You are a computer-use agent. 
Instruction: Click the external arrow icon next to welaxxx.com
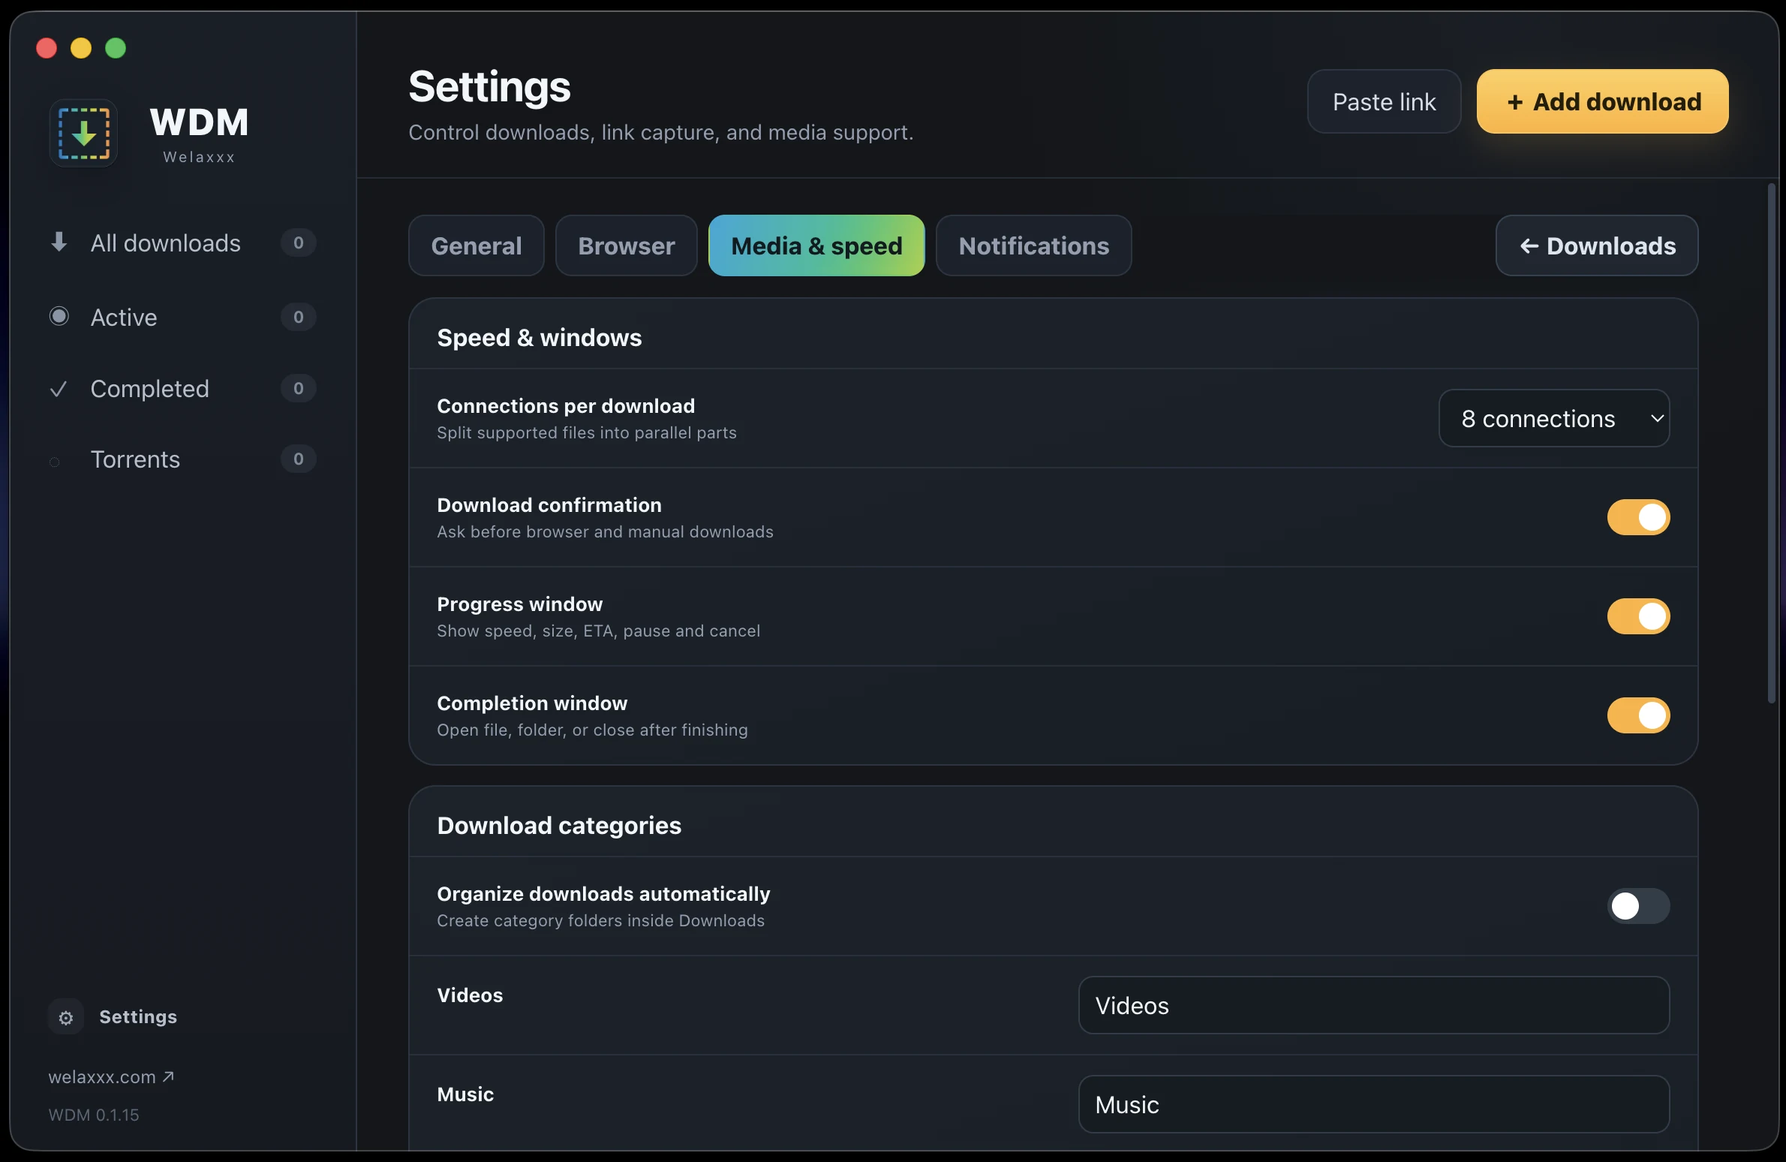[168, 1076]
